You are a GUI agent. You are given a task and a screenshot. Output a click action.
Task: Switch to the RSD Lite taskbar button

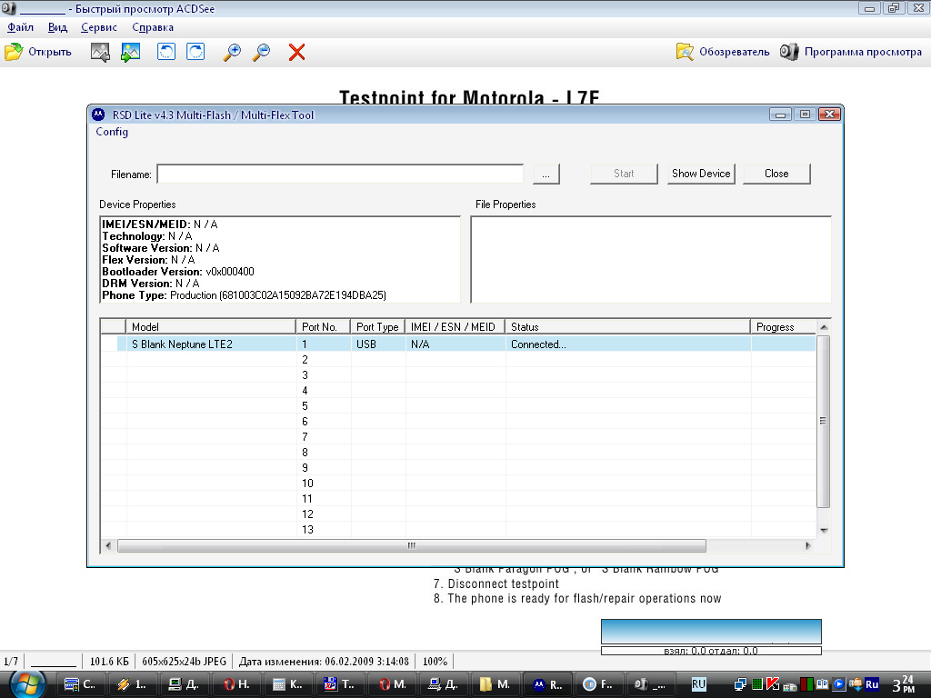(x=547, y=684)
